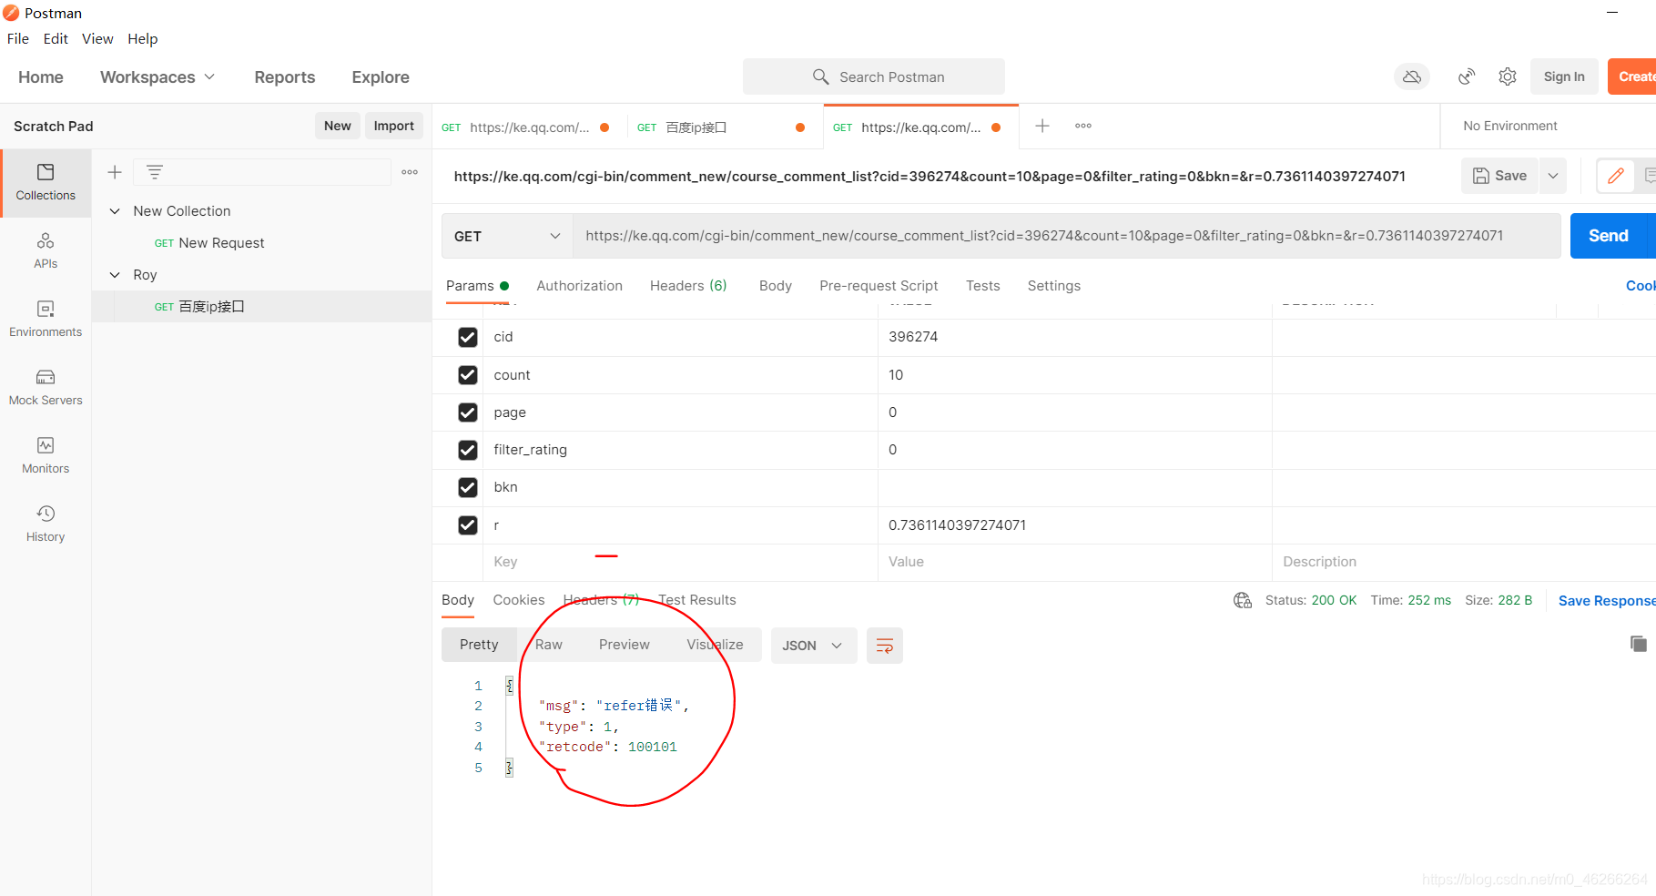The height and width of the screenshot is (896, 1656).
Task: Open the View menu
Action: 97,39
